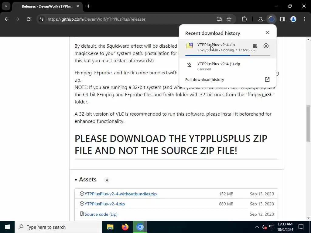
Task: Click the page vertical scrollbar thumb
Action: (x=308, y=124)
